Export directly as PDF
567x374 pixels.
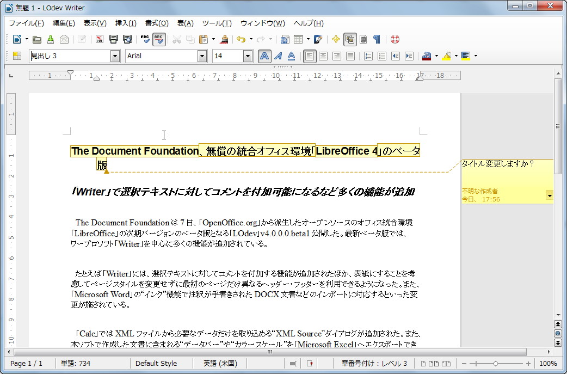100,39
